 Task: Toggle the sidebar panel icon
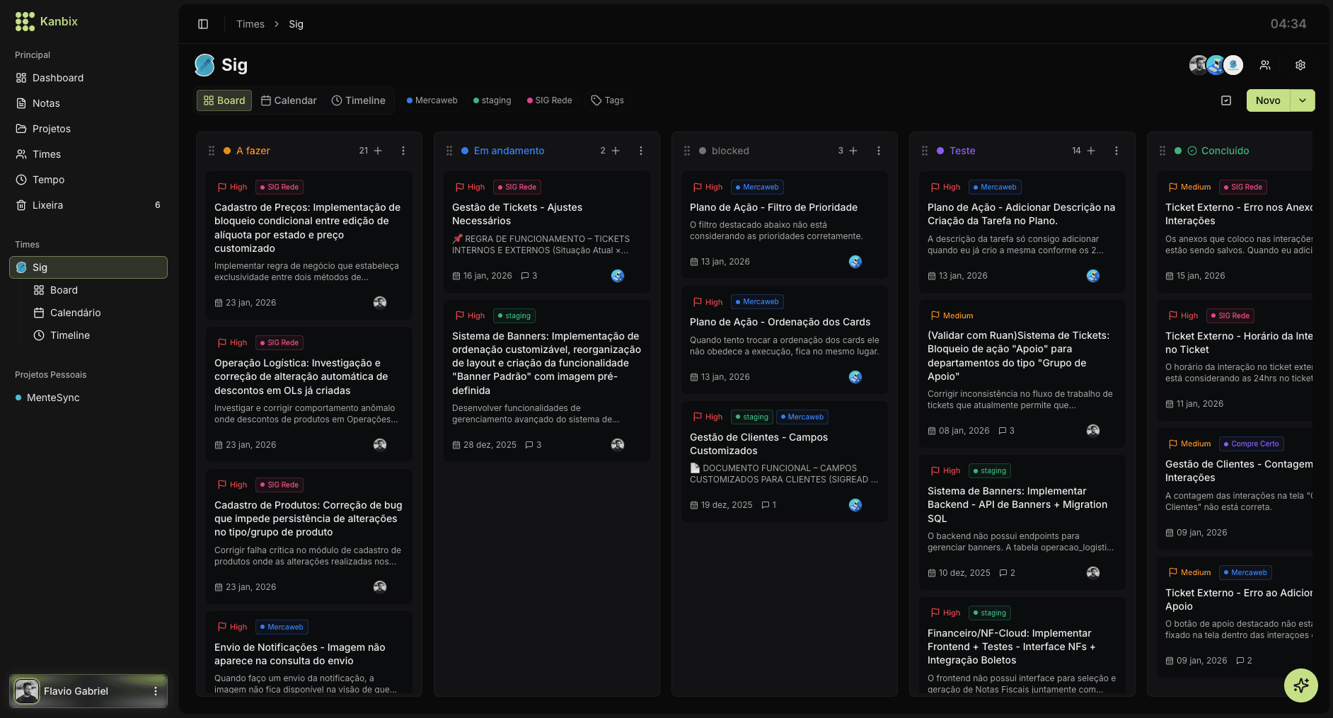tap(203, 24)
